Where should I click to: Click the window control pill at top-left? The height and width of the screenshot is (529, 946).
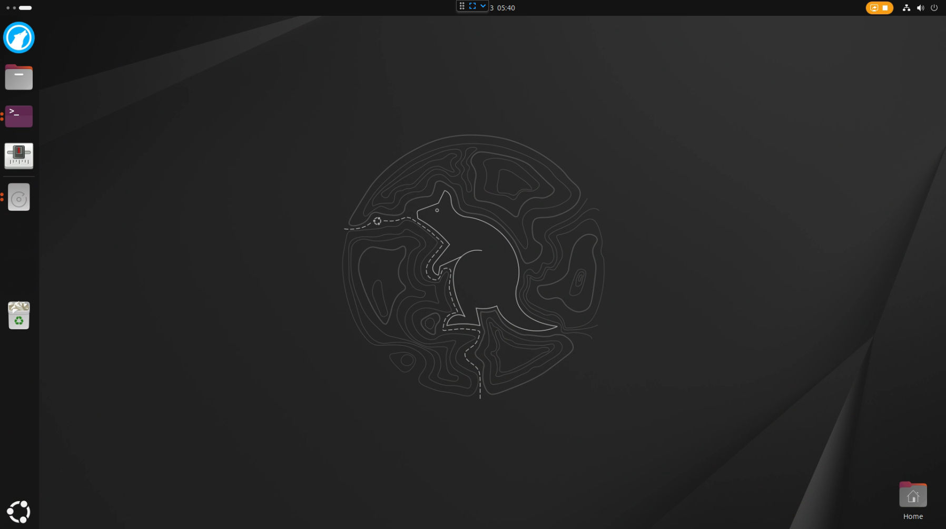(x=25, y=8)
